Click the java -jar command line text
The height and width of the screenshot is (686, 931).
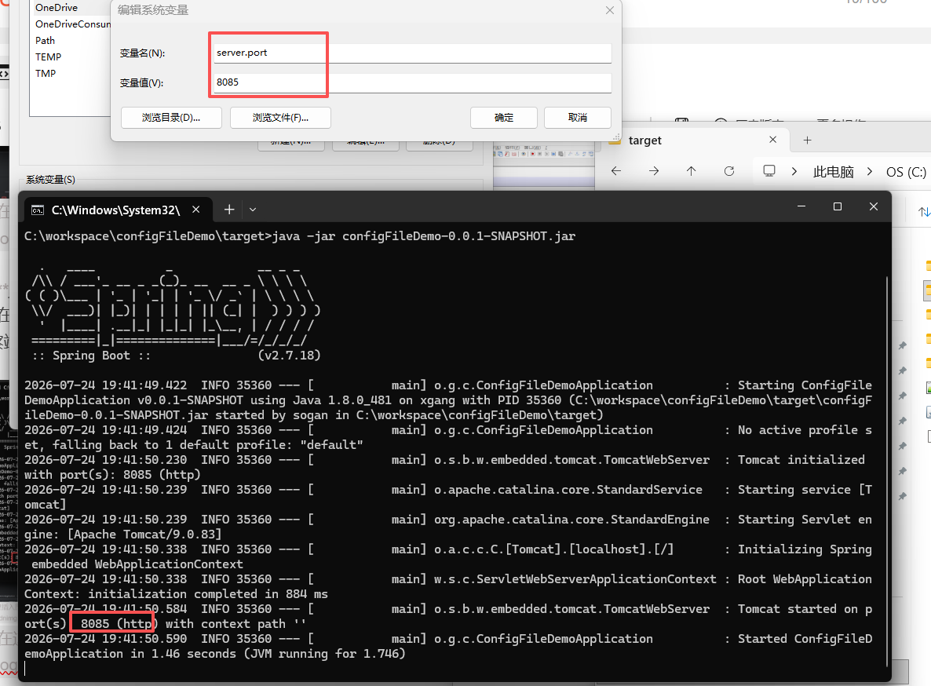[423, 236]
